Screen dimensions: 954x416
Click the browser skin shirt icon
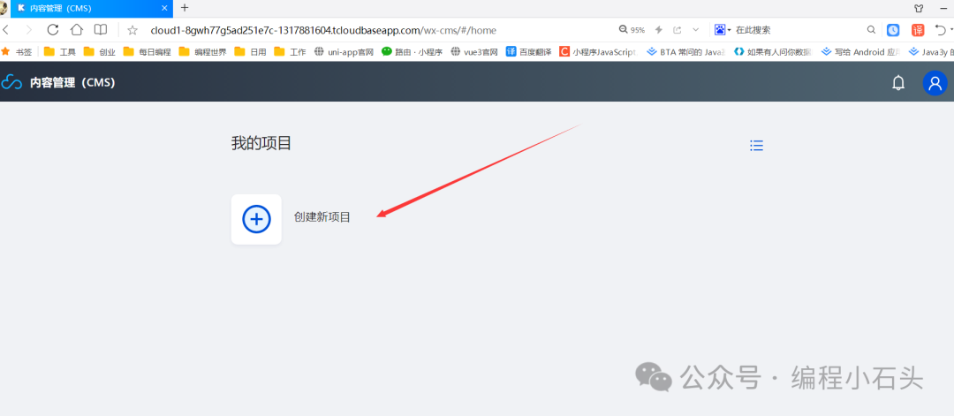pyautogui.click(x=919, y=8)
